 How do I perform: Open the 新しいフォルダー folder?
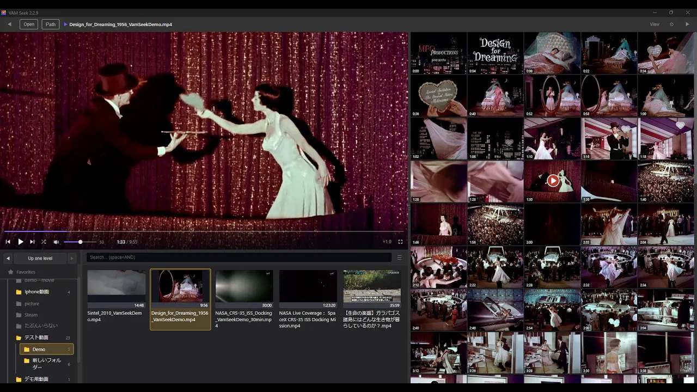pos(46,364)
